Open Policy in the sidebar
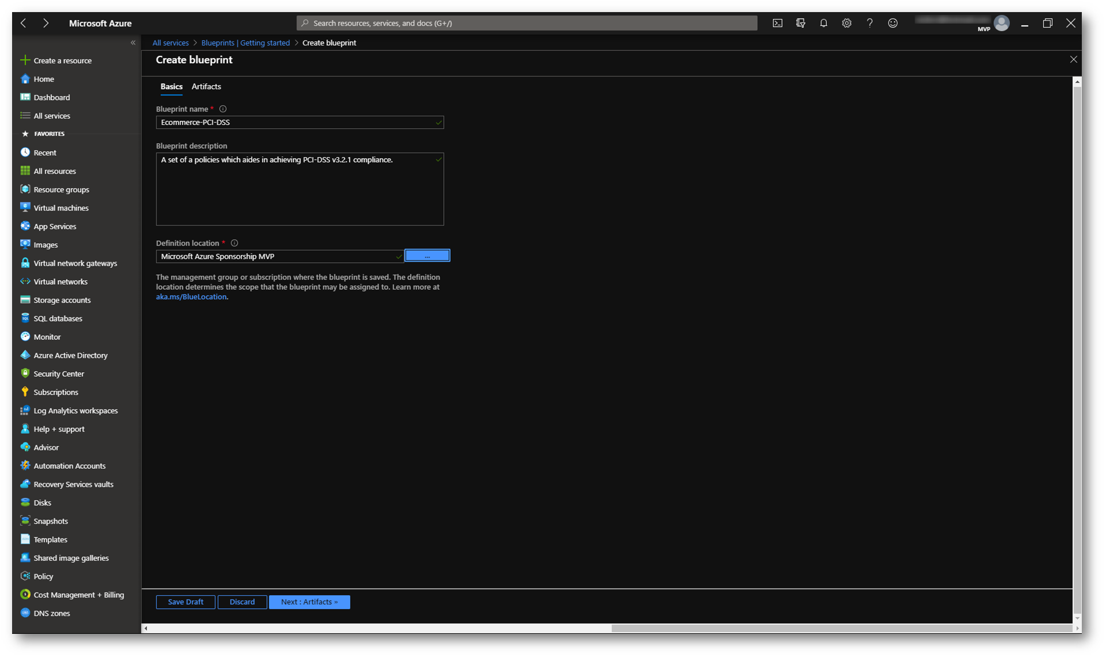Viewport: 1106px width, 658px height. (37, 576)
